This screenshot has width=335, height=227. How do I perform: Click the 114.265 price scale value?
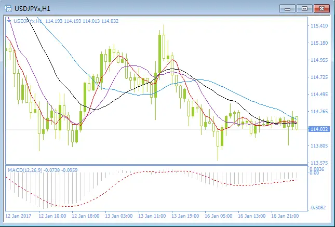[x=319, y=112]
